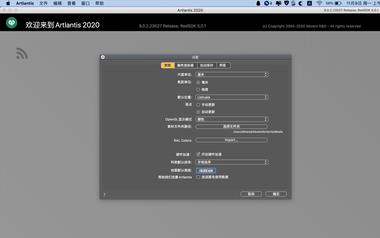Enable 发送匿名使用数据 checkbox
Image resolution: width=380 pixels, height=238 pixels.
(198, 177)
